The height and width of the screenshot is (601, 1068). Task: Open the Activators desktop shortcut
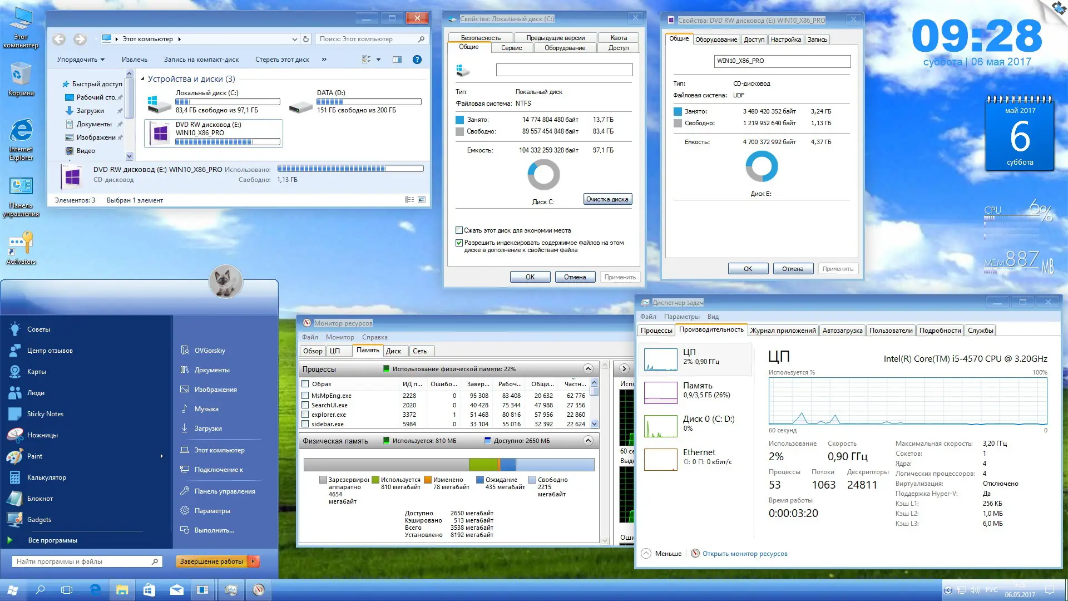[x=21, y=245]
